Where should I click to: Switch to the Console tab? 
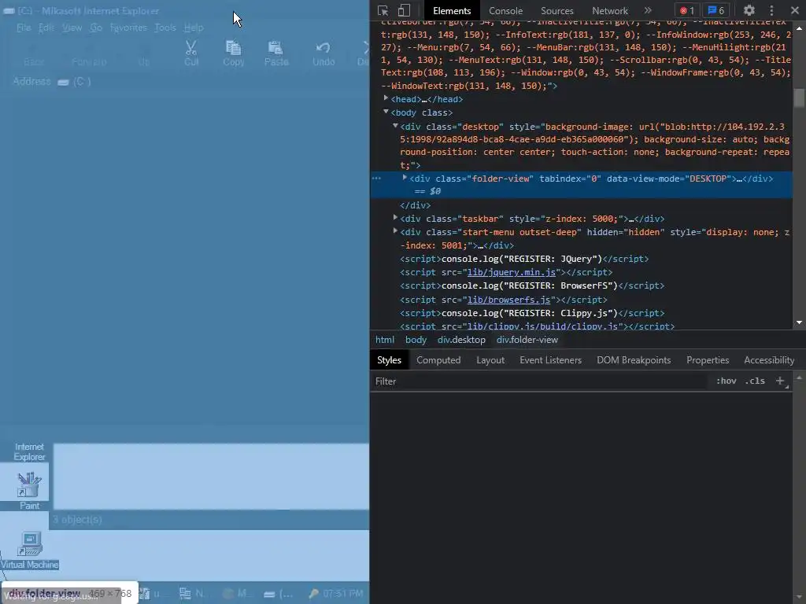click(x=505, y=11)
